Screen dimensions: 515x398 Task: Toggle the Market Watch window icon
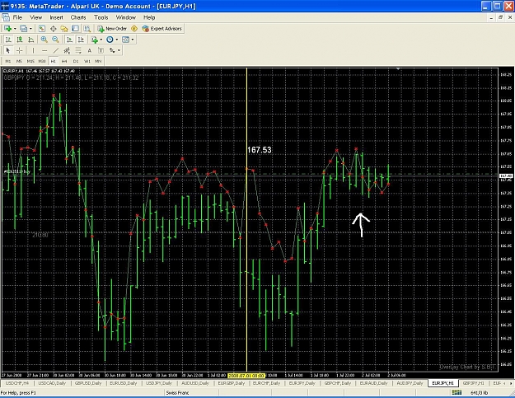[42, 29]
